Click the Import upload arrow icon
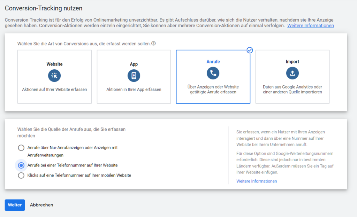This screenshot has height=217, width=357. click(293, 73)
